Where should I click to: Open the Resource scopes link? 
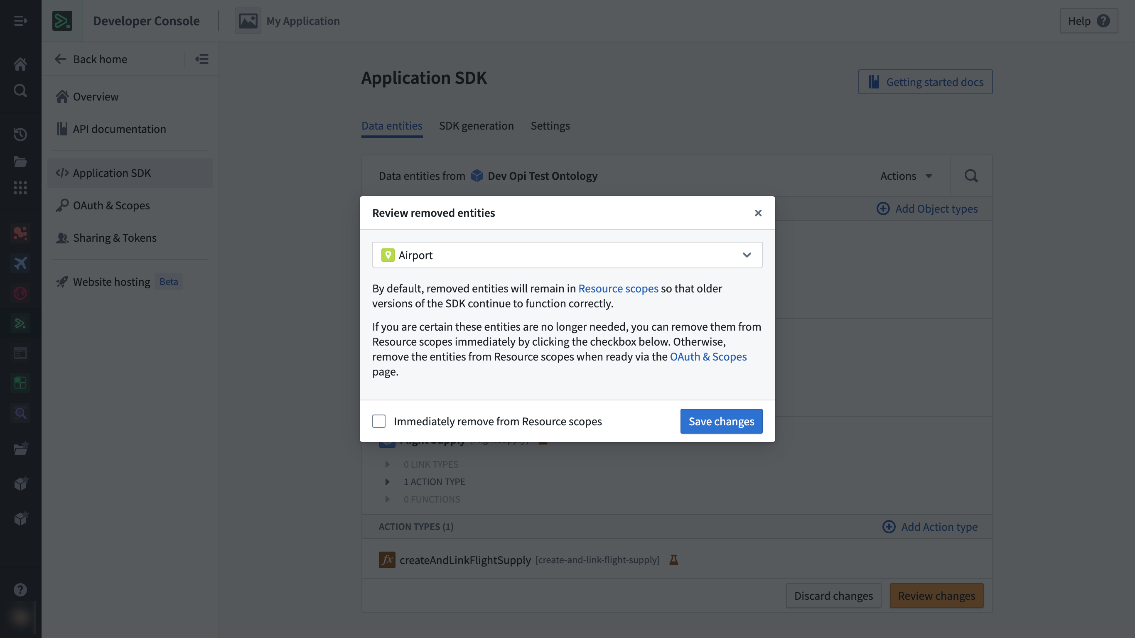tap(618, 288)
